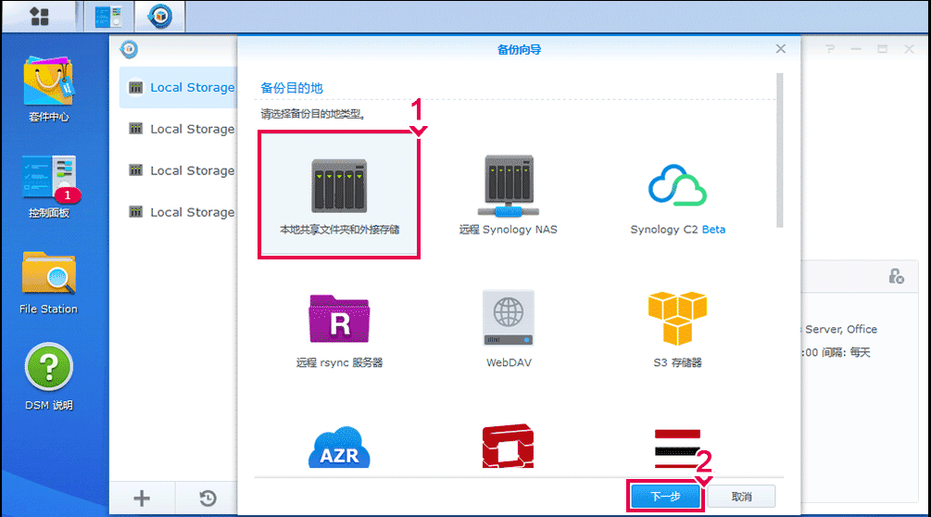Image resolution: width=931 pixels, height=517 pixels.
Task: Open the DSM main menu grid icon
Action: click(39, 16)
